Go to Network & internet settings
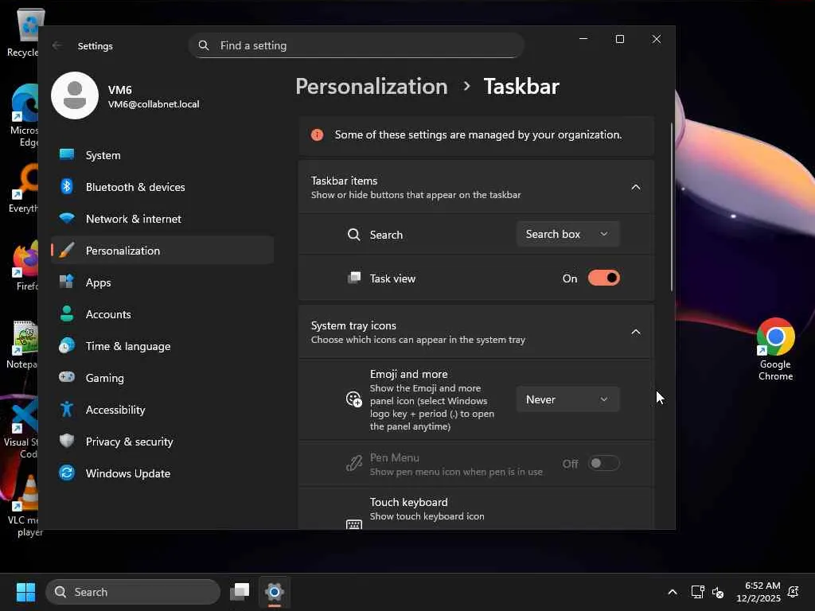 (162, 219)
